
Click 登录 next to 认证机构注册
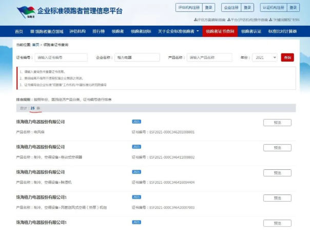pyautogui.click(x=293, y=8)
